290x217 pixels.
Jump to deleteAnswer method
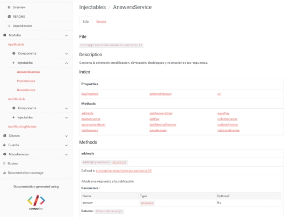coord(91,119)
